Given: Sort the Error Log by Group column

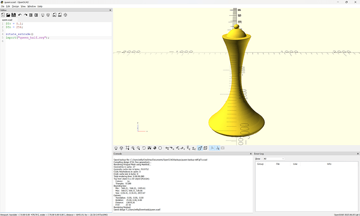Looking at the screenshot, I should coord(260,164).
